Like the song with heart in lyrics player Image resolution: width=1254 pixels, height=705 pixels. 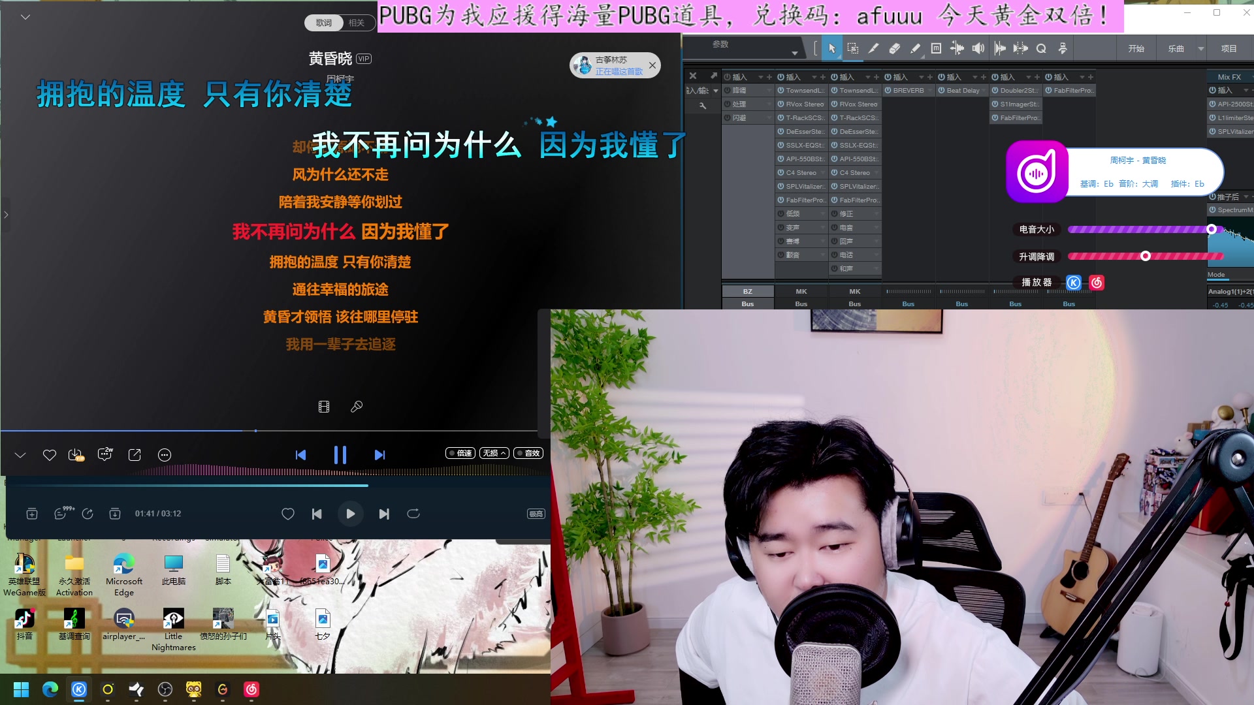[x=49, y=455]
